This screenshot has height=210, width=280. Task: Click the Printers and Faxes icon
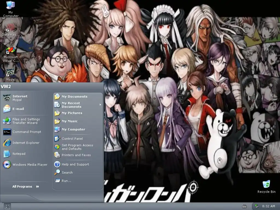pyautogui.click(x=57, y=155)
